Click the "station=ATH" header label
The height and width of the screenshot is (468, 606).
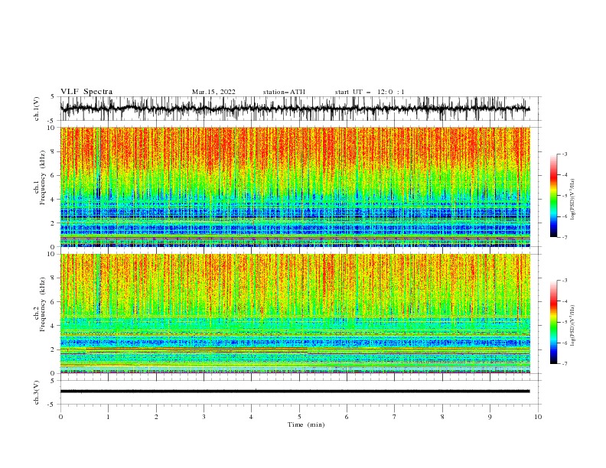284,92
